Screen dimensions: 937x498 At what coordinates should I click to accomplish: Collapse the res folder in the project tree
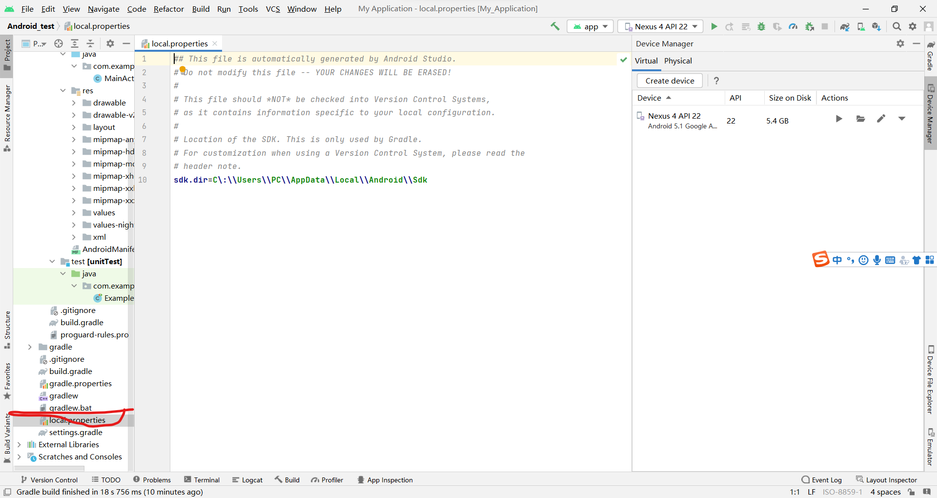62,90
